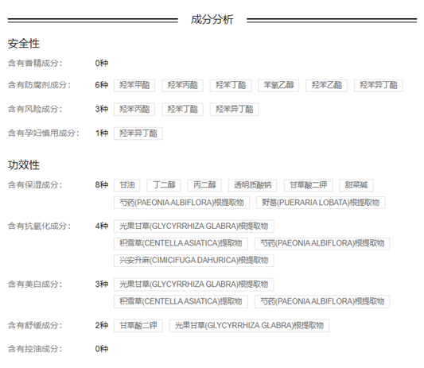Click the 含有孕妇慎用成分 label
The width and height of the screenshot is (424, 368).
[43, 134]
